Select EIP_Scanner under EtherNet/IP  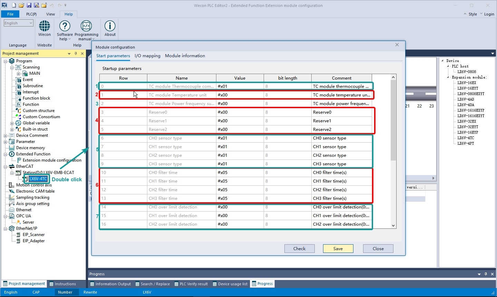(x=33, y=235)
